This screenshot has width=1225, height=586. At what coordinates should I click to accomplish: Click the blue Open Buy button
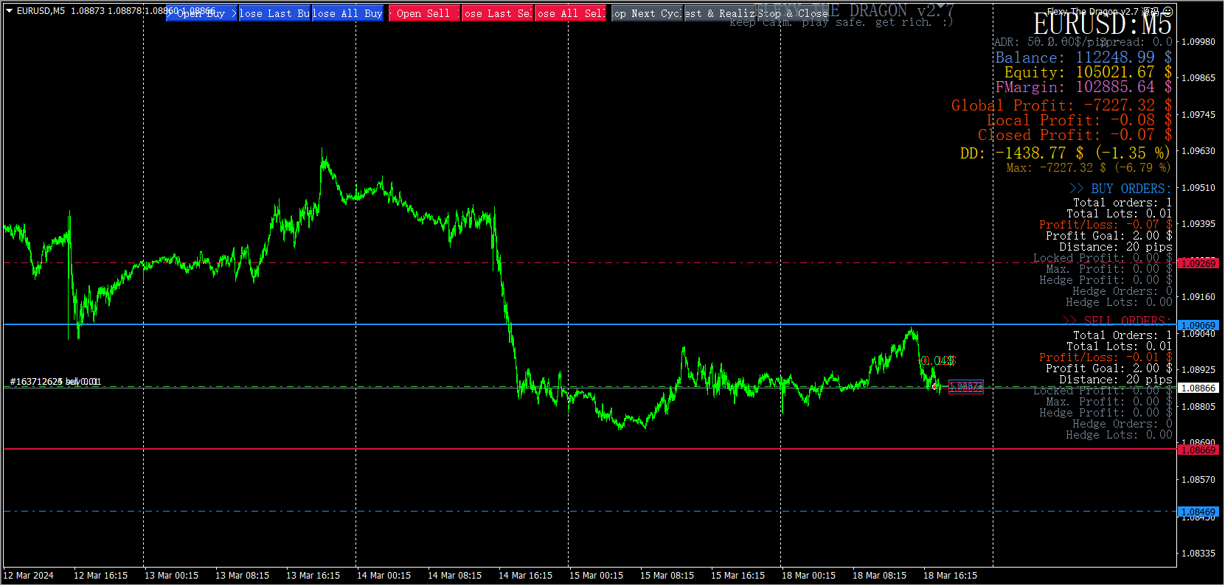point(201,14)
